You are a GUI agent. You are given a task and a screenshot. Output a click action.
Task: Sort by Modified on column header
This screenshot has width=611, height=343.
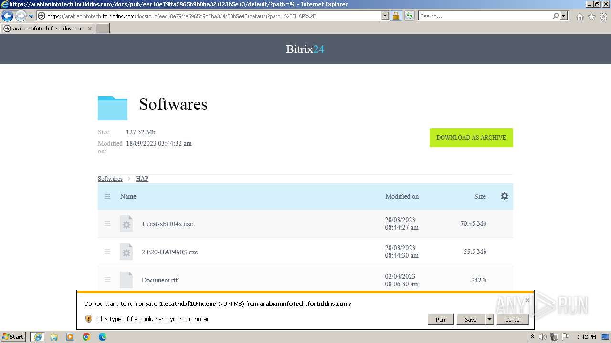tap(402, 196)
